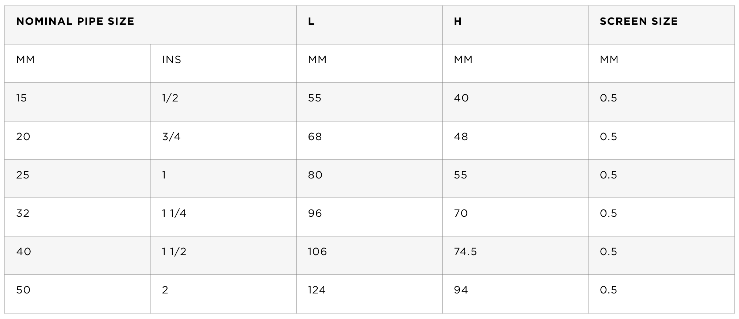Click the 1 1/4 inch size cell

tap(223, 217)
